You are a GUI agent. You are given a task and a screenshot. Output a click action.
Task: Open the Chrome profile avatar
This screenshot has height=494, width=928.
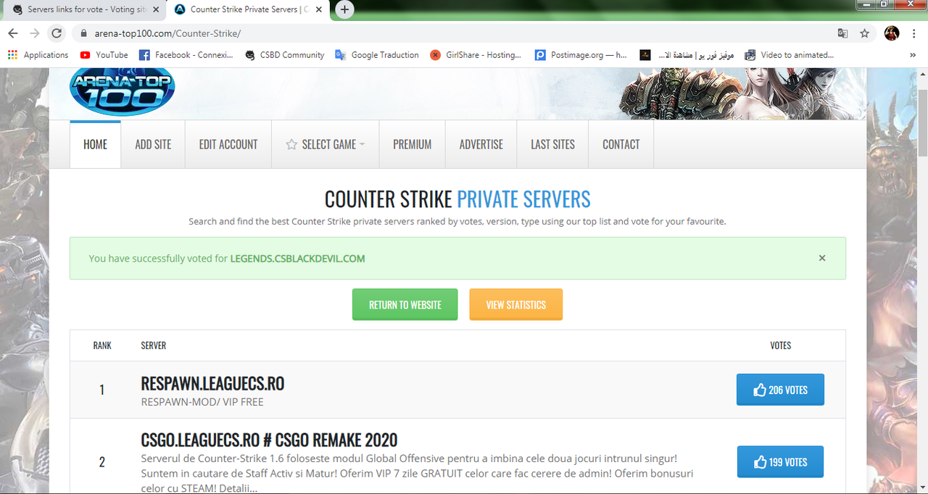pyautogui.click(x=892, y=33)
